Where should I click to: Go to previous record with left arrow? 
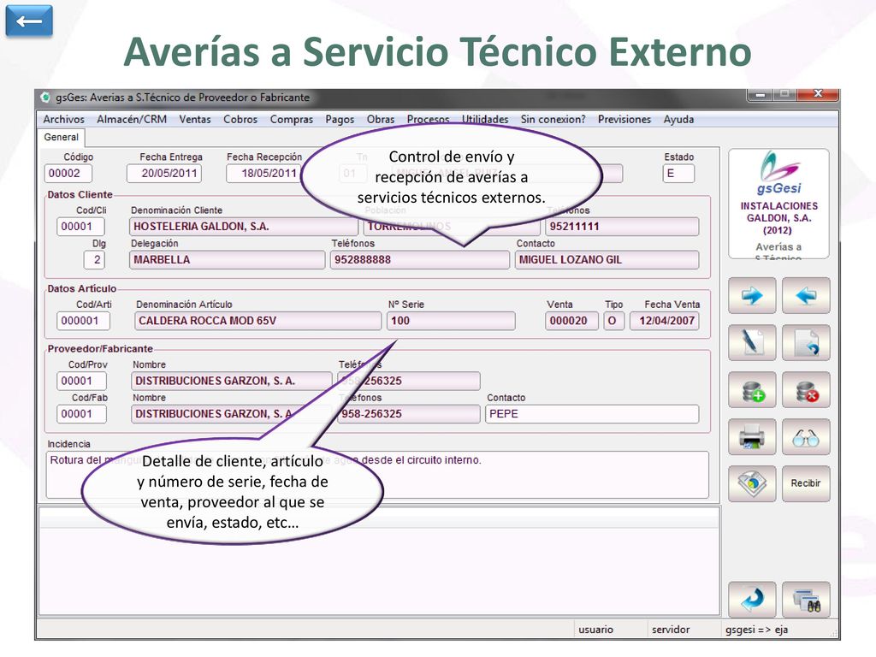[x=806, y=295]
